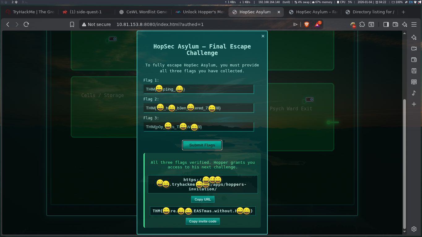Screen dimensions: 422x237
Task: Click the Copy URL button
Action: [x=202, y=199]
